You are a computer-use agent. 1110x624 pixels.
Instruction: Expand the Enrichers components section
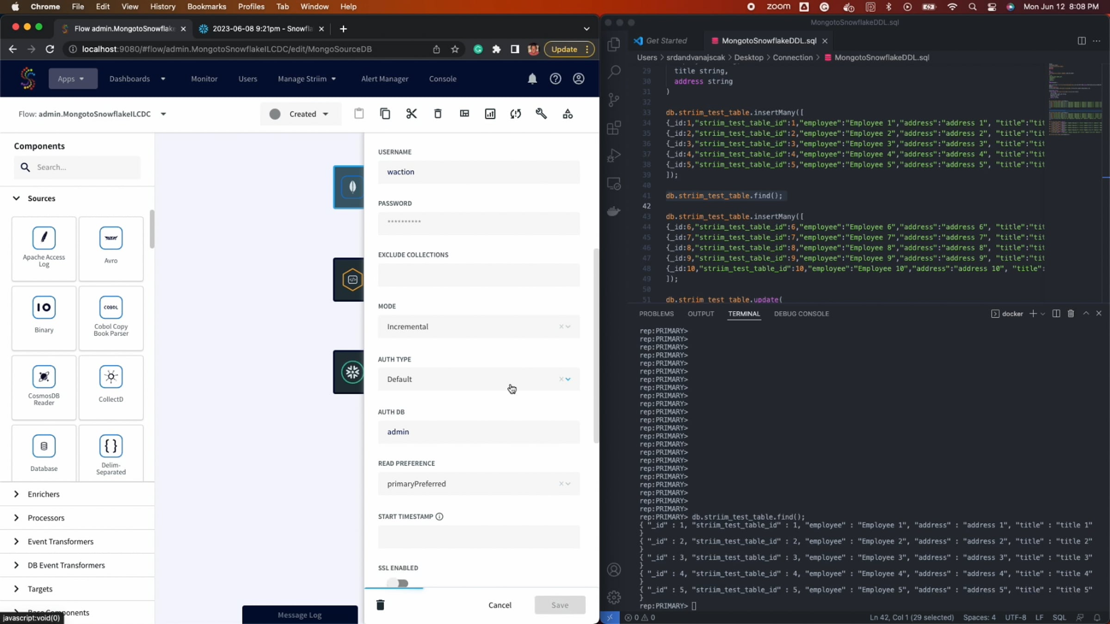pos(43,494)
